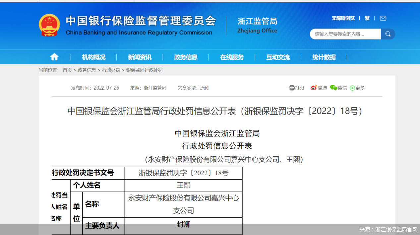Click the 微信 share label

pyautogui.click(x=342, y=88)
